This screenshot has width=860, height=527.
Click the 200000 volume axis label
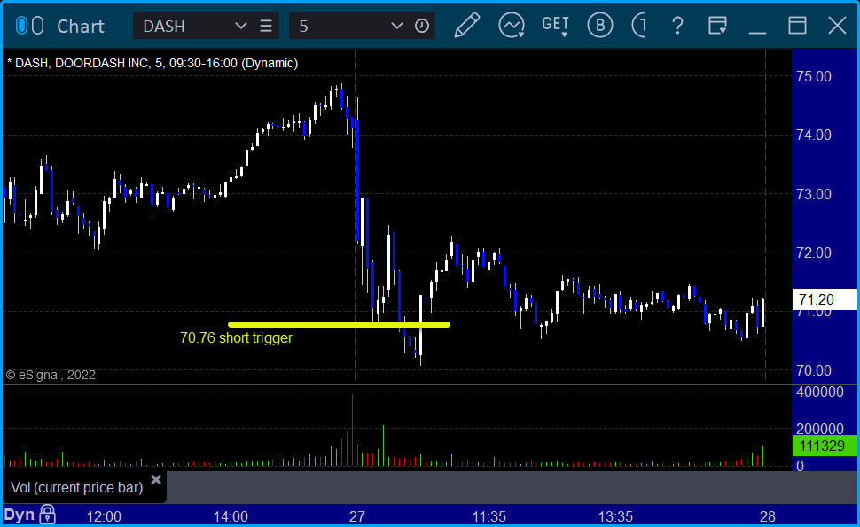point(820,429)
